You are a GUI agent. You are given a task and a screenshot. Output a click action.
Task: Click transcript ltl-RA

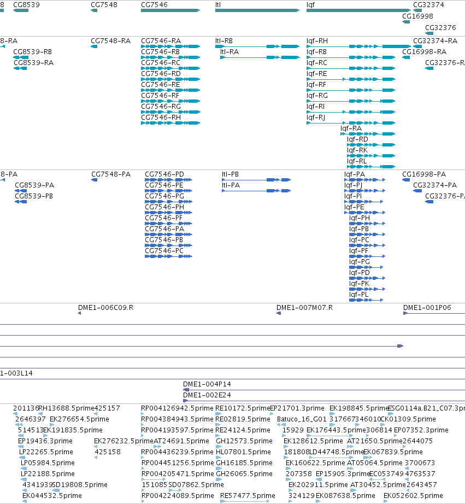[x=229, y=52]
